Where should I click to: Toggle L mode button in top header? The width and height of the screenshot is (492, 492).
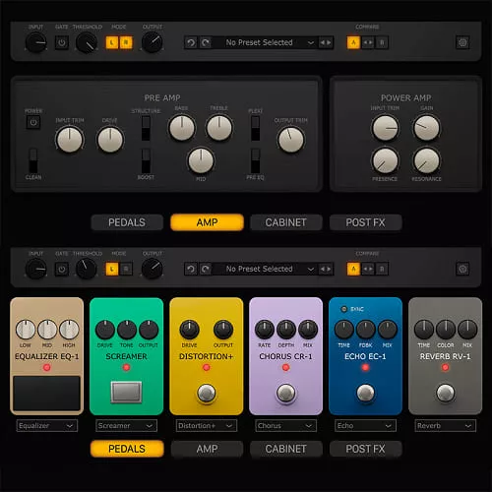pos(112,42)
